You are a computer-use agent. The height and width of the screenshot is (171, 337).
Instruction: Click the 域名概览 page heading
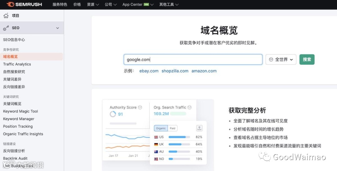click(x=219, y=30)
